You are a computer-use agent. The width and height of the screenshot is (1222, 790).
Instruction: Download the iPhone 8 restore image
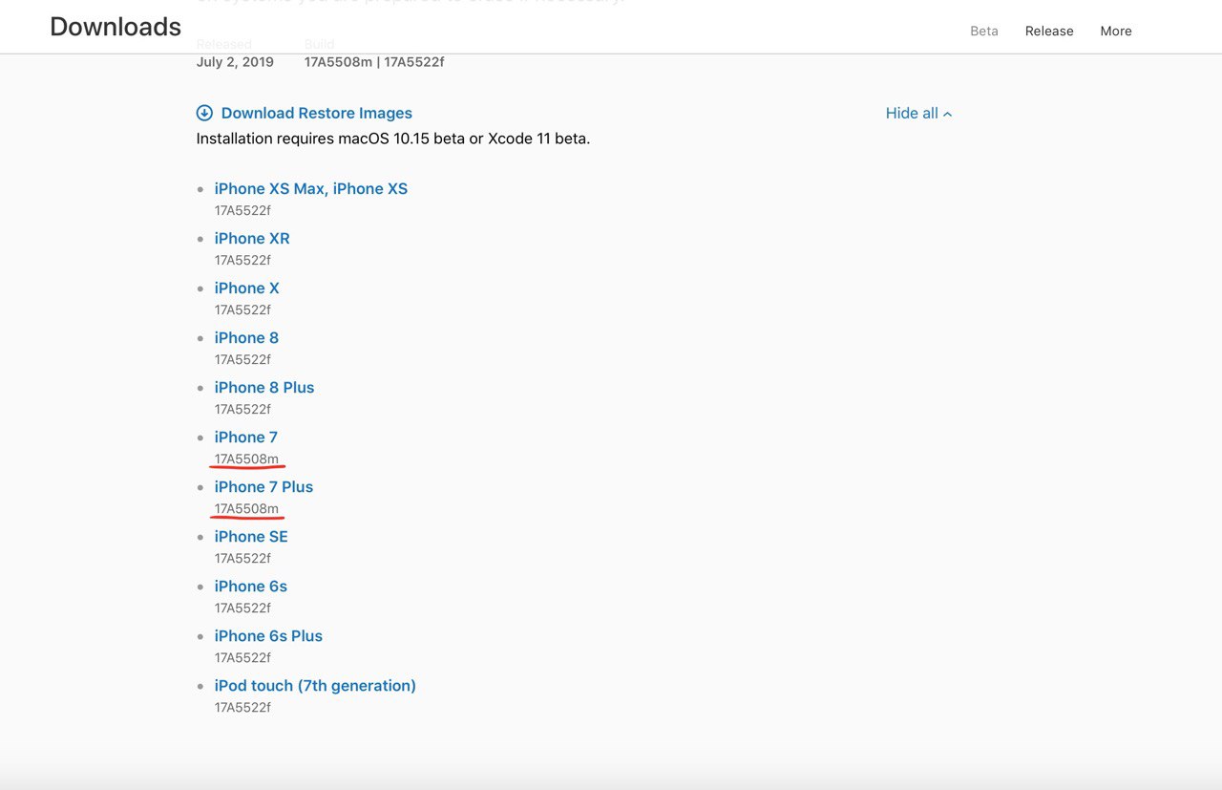246,337
